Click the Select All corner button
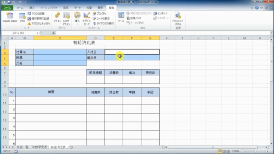This screenshot has width=274, height=154. [x=5, y=38]
